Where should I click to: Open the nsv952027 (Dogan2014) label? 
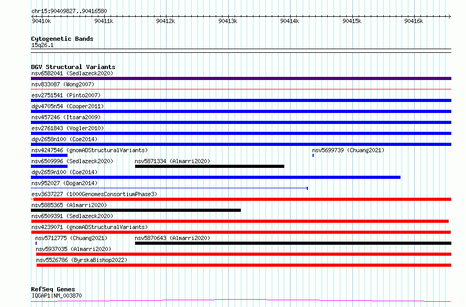[64, 183]
